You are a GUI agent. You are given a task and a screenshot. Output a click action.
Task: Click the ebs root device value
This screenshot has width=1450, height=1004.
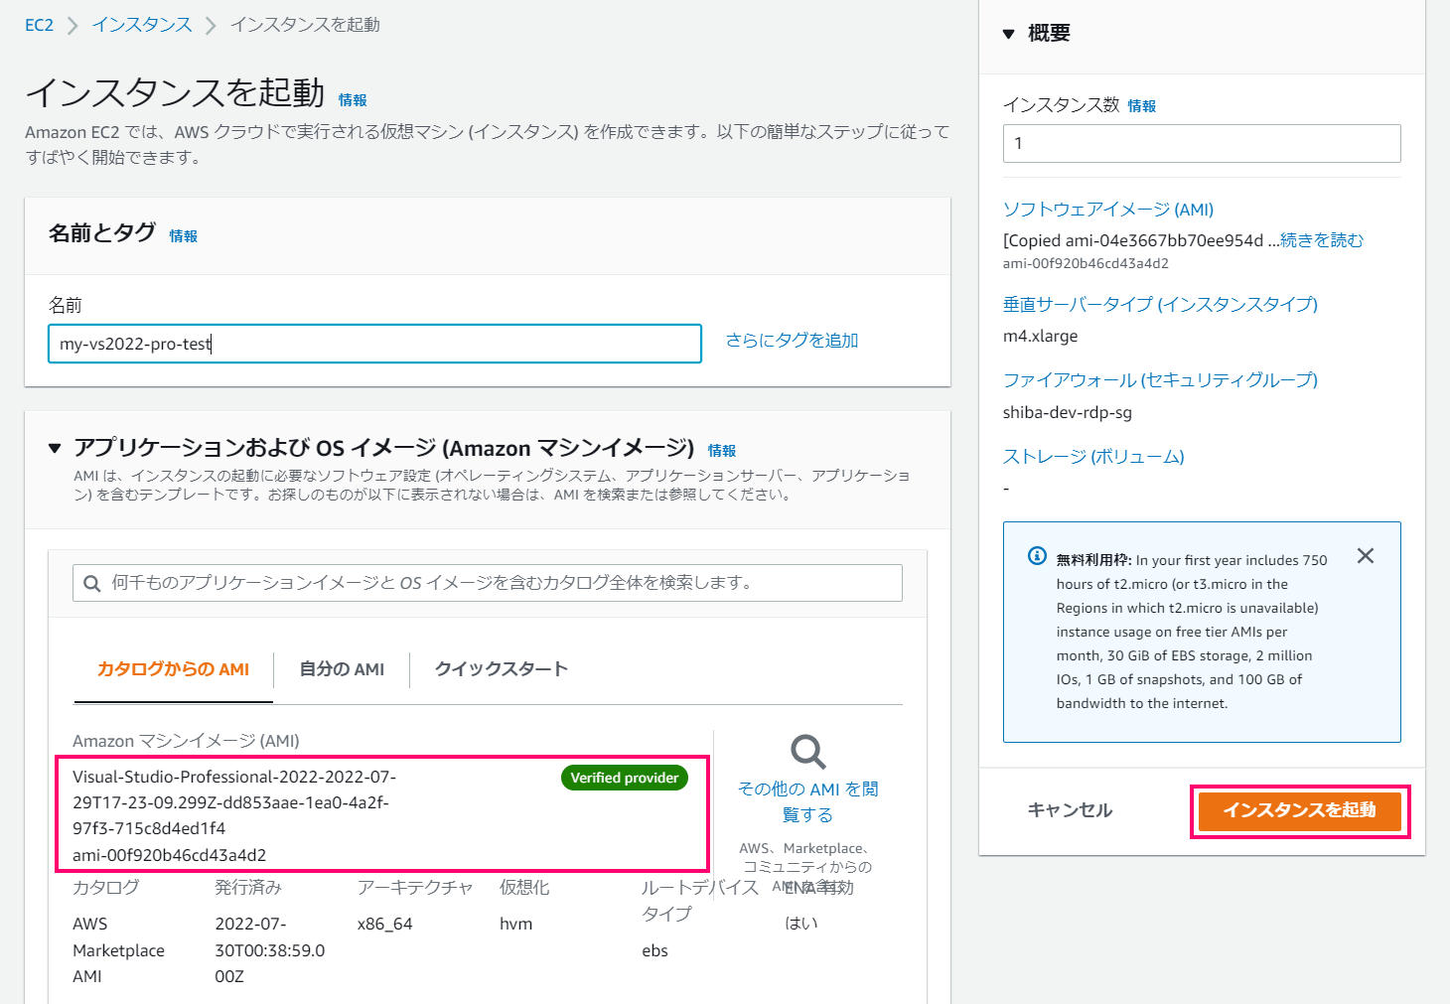click(654, 950)
